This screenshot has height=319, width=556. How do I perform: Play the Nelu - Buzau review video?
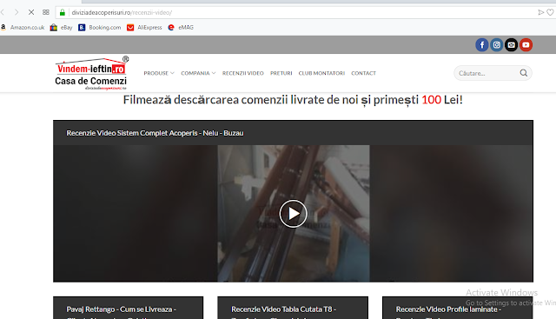click(293, 214)
